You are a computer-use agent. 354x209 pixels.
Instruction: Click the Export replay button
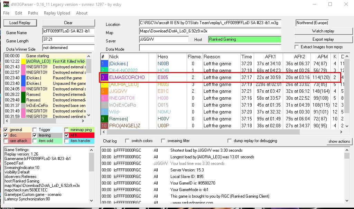tap(323, 39)
